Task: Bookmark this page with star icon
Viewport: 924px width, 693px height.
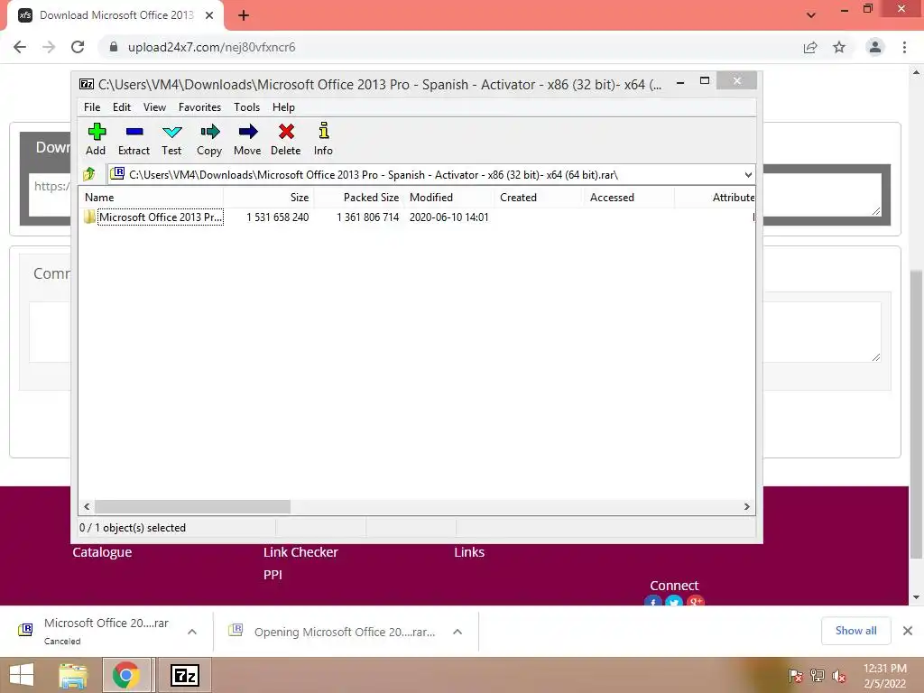Action: pyautogui.click(x=839, y=47)
